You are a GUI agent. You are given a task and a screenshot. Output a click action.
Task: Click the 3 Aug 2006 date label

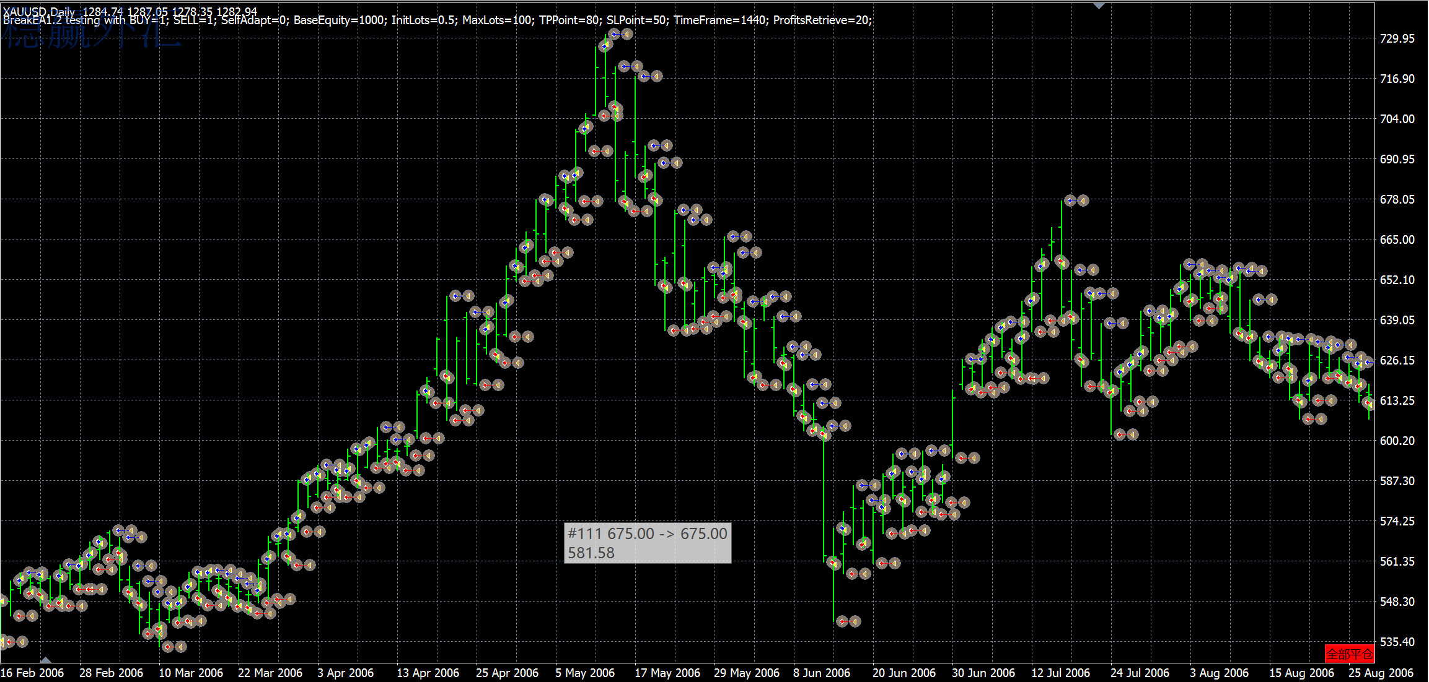[x=1219, y=673]
